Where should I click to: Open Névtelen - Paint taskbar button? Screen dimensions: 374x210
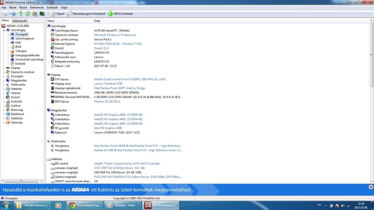click(123, 205)
